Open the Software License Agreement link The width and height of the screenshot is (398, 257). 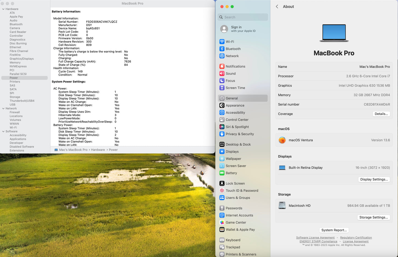click(315, 238)
